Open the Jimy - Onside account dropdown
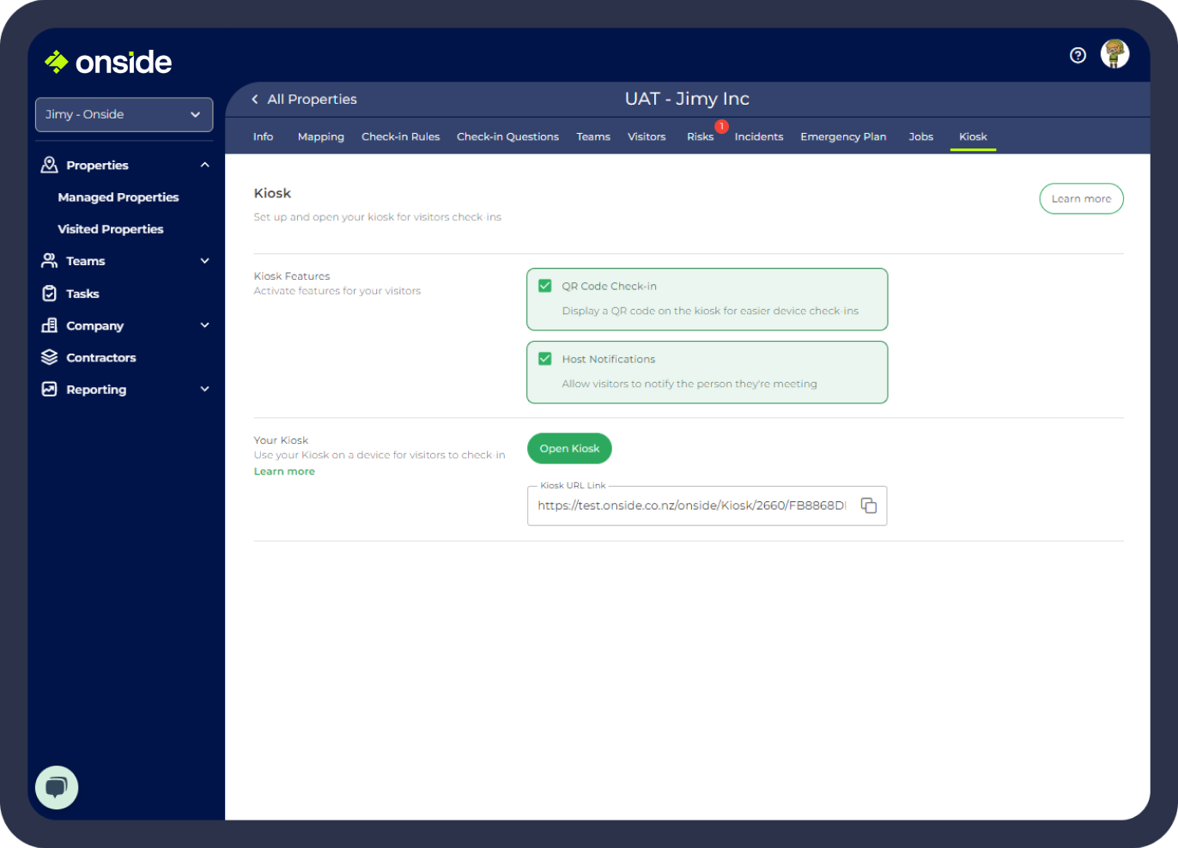Image resolution: width=1178 pixels, height=848 pixels. coord(124,114)
